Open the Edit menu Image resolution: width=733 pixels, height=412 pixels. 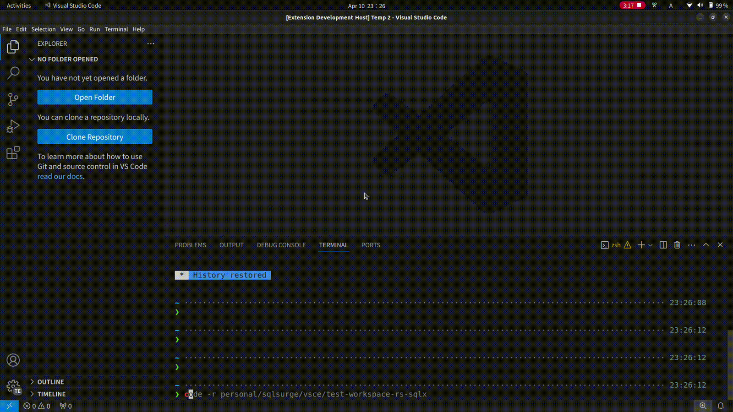coord(21,29)
